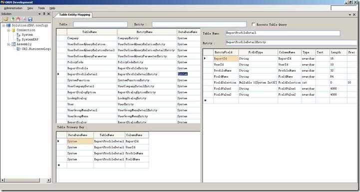Image resolution: width=360 pixels, height=192 pixels.
Task: Switch to Table Entity Mapping tab
Action: tap(74, 14)
